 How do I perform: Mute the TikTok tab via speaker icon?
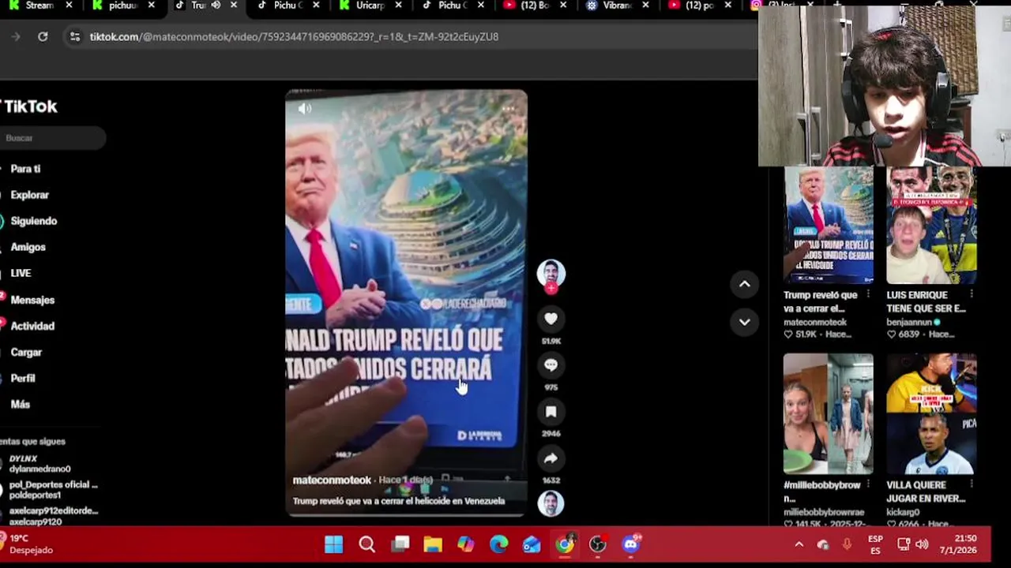point(216,5)
